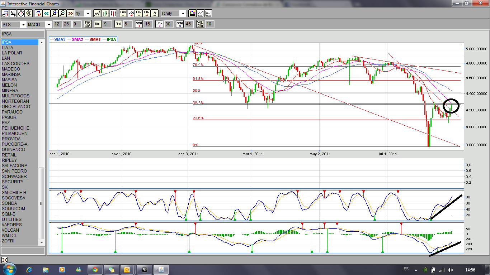490x275 pixels.
Task: Click the zoom out magnifier icon
Action: (x=62, y=14)
